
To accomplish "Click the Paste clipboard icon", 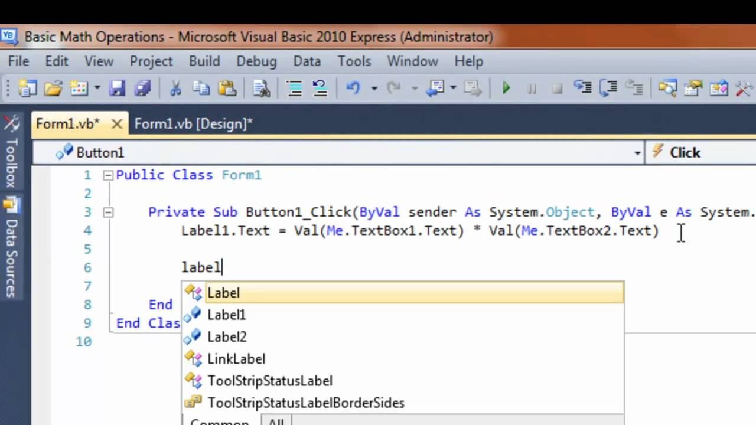I will (x=227, y=89).
